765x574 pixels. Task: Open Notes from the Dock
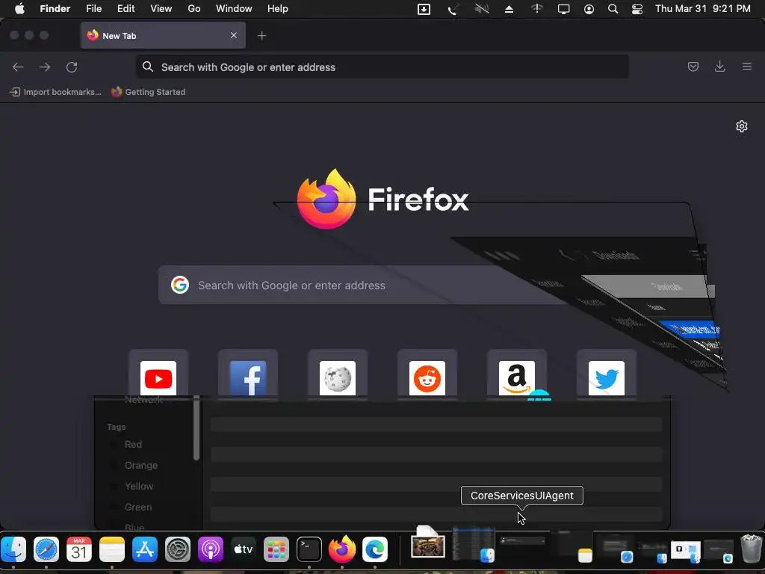click(112, 549)
